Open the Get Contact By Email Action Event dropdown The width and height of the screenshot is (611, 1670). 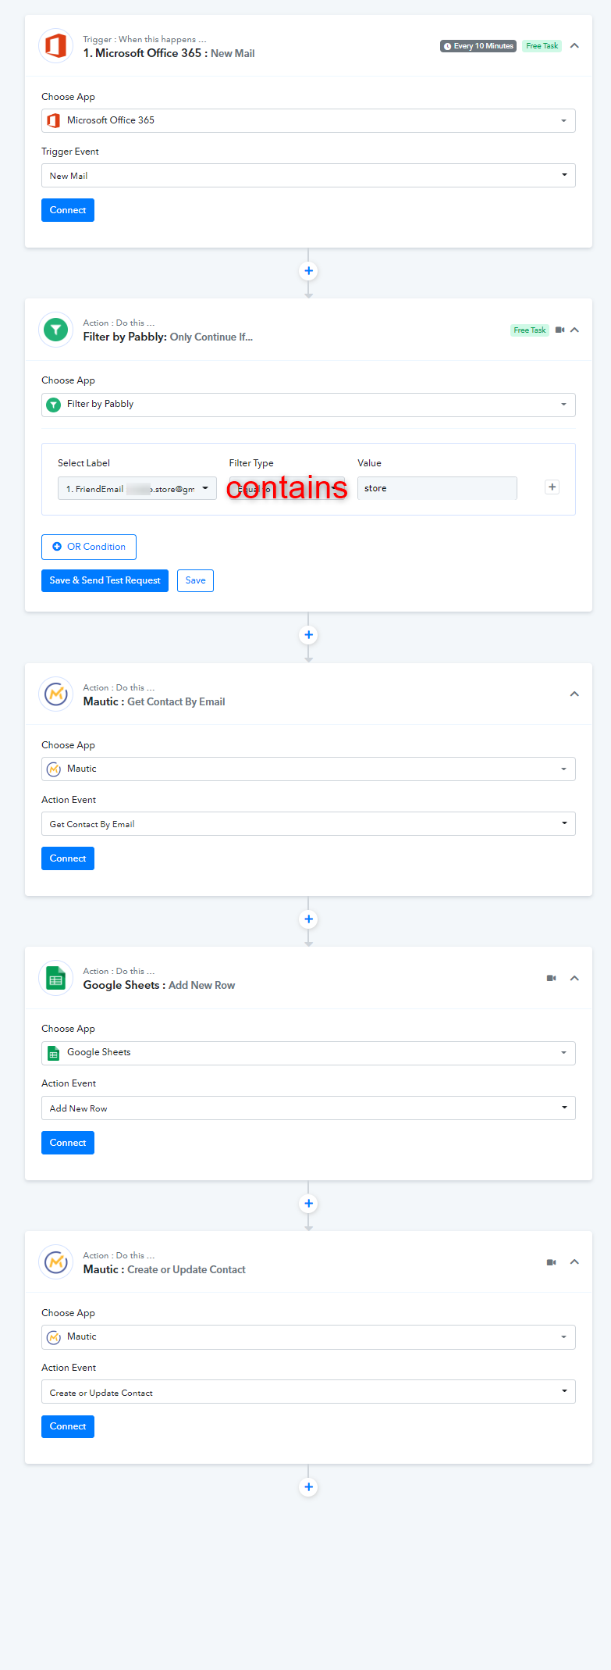(x=308, y=823)
